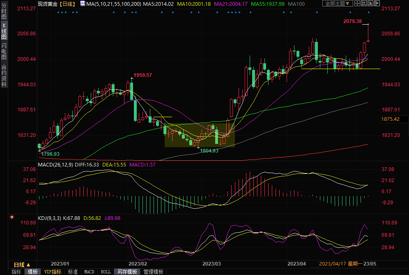Open the 全部主题 theme dropdown

pyautogui.click(x=338, y=3)
